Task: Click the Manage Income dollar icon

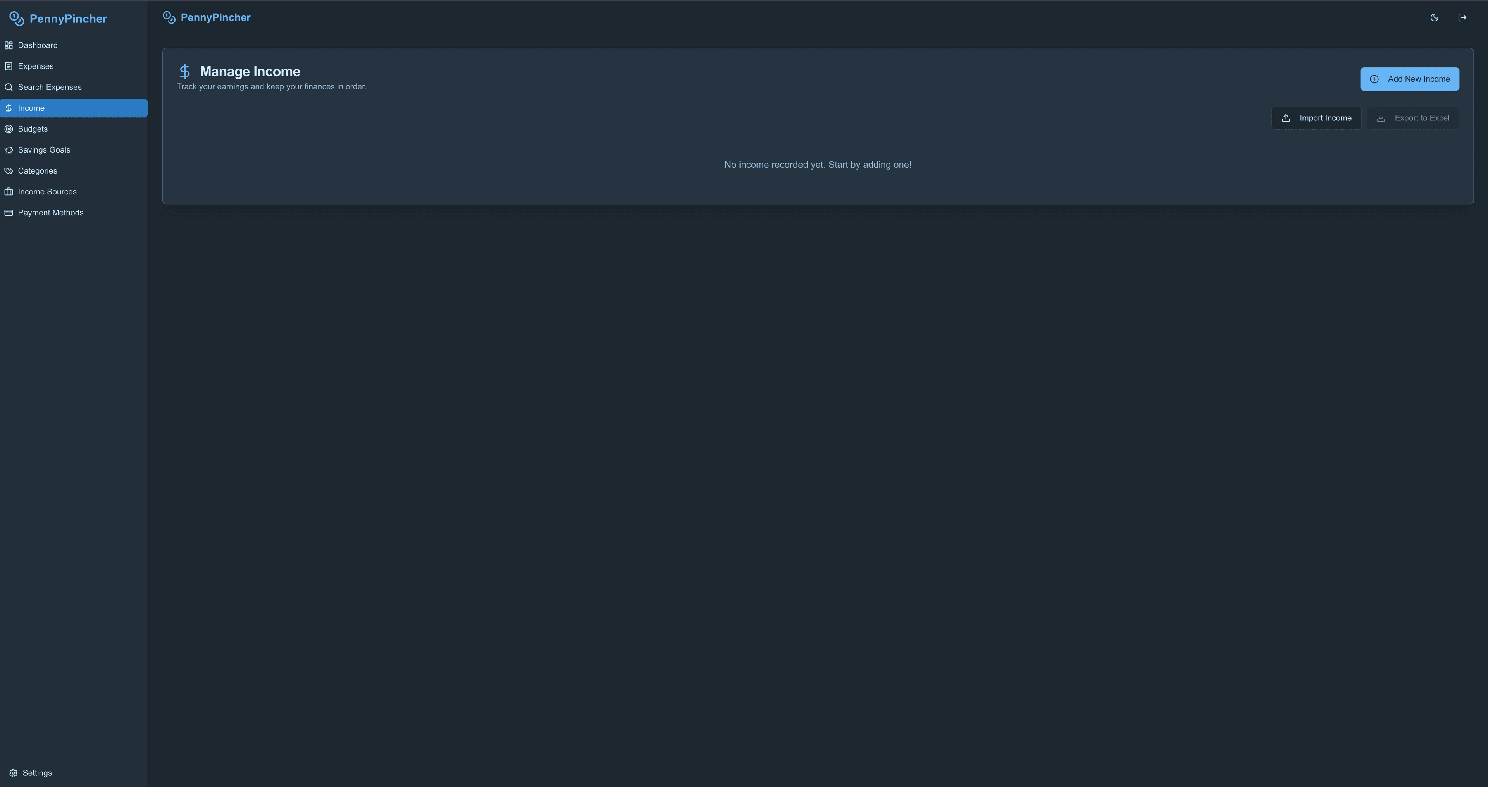Action: coord(184,72)
